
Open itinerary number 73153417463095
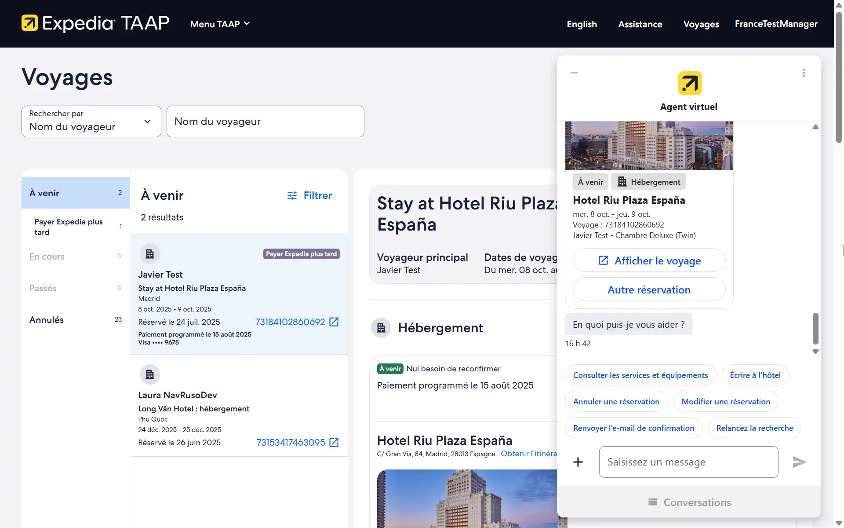(x=291, y=443)
